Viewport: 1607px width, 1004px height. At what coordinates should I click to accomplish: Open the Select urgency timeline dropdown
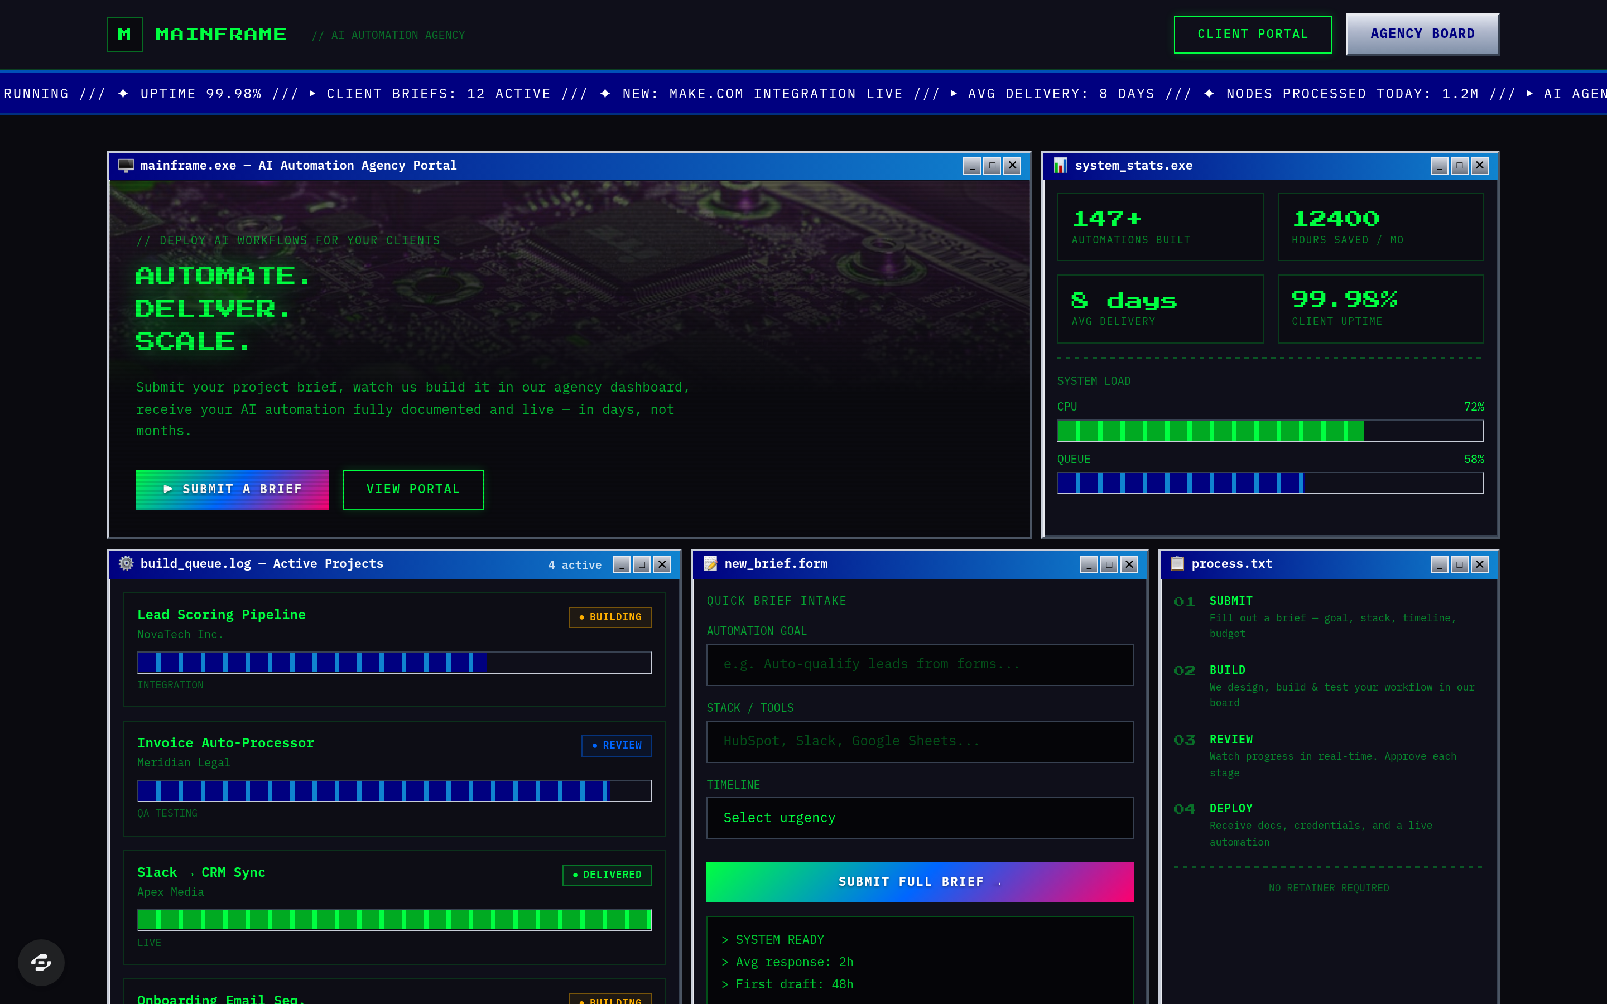[920, 818]
